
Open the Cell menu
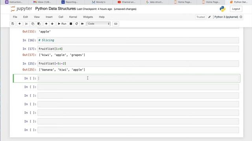coord(61,17)
